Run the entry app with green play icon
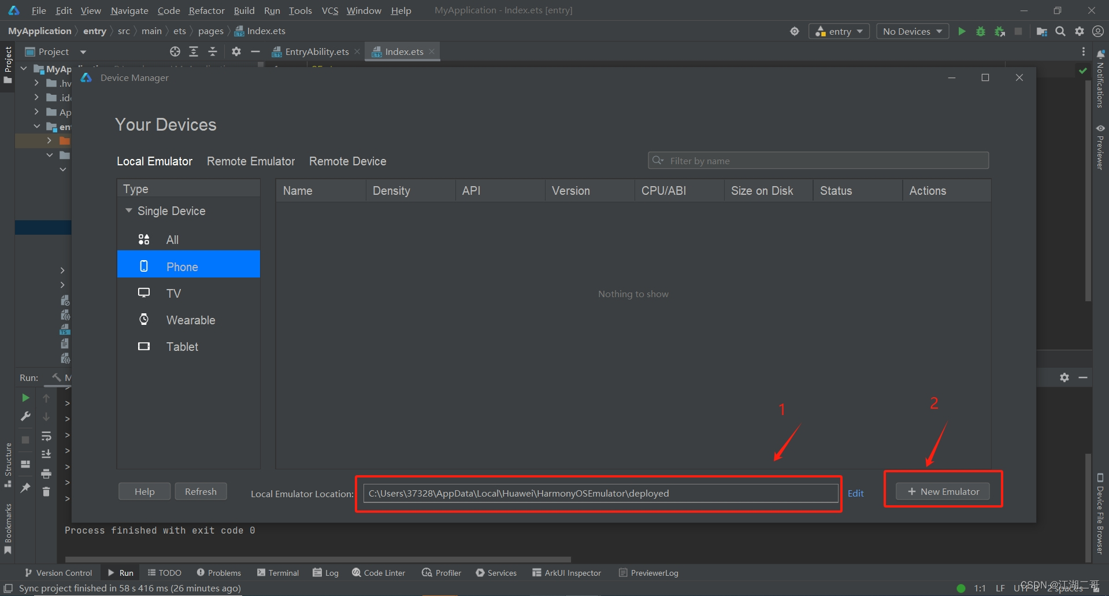Viewport: 1109px width, 596px height. 962,31
